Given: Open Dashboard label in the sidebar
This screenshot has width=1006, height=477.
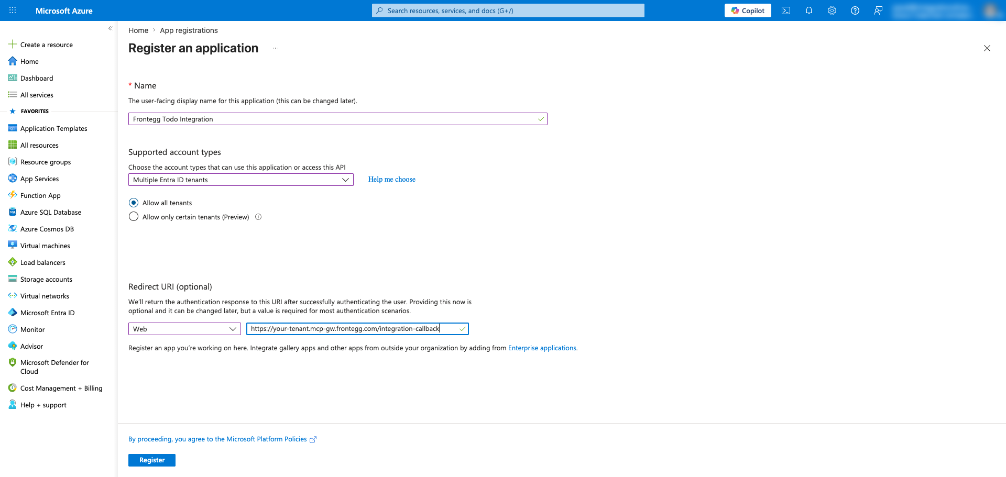Looking at the screenshot, I should point(37,78).
